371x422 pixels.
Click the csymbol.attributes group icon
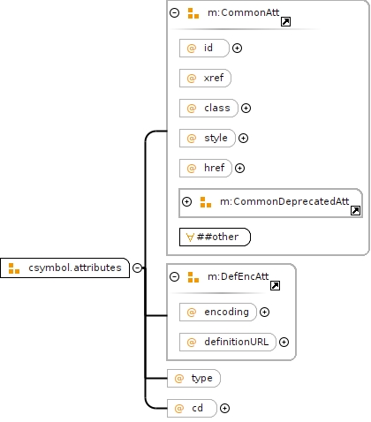tap(14, 268)
